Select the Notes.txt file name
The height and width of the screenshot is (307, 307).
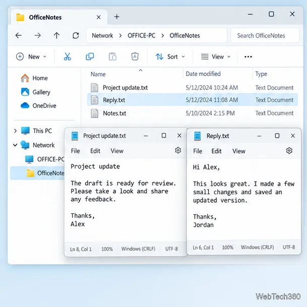(x=115, y=113)
